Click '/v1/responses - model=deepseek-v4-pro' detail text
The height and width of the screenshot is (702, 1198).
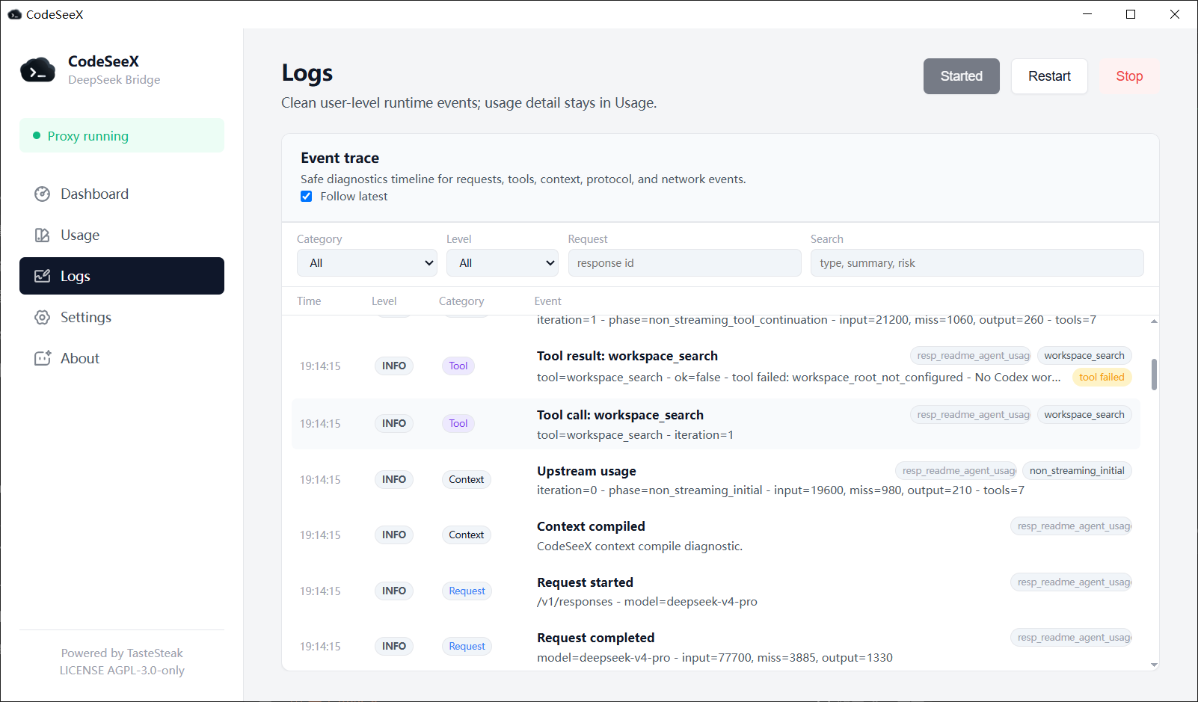pyautogui.click(x=647, y=602)
